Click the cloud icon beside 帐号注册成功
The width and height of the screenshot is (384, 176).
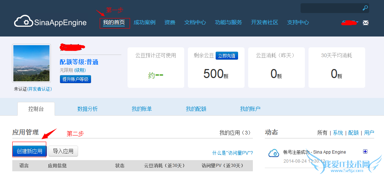274,153
